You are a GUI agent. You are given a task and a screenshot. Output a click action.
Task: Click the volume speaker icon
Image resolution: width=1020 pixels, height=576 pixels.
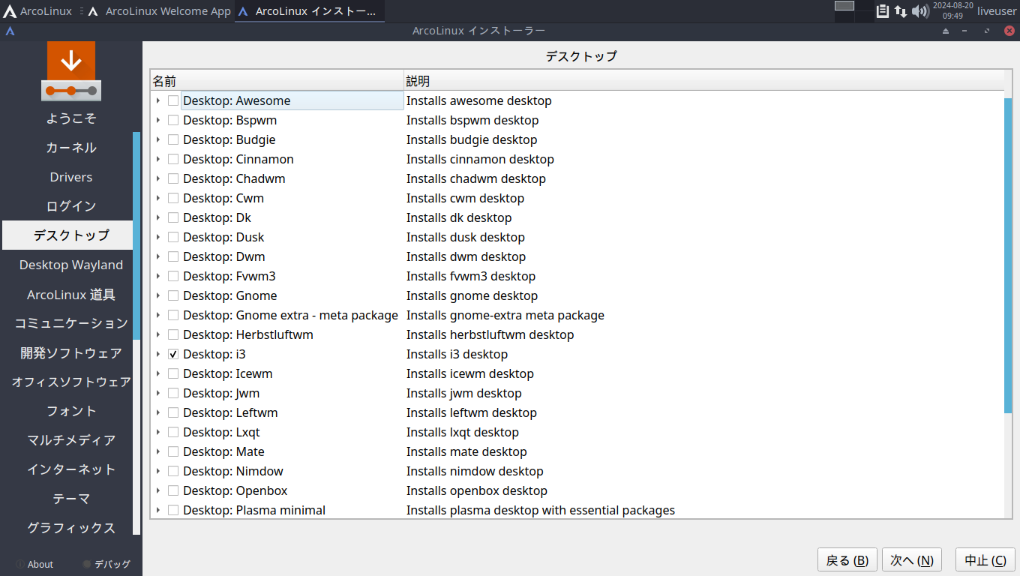tap(919, 11)
